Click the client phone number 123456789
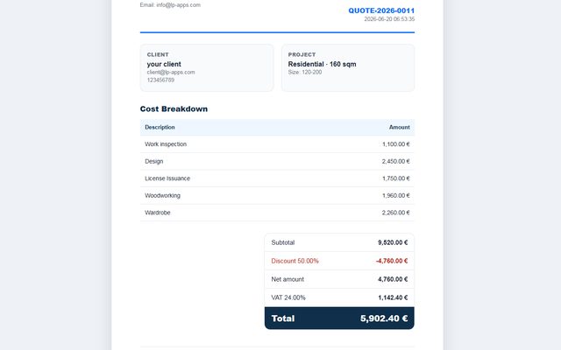Image resolution: width=561 pixels, height=350 pixels. tap(160, 80)
